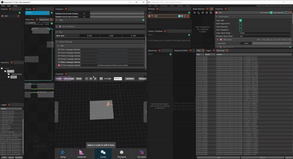Click the Save button in Visualizer
Image resolution: width=293 pixels, height=159 pixels.
[79, 78]
